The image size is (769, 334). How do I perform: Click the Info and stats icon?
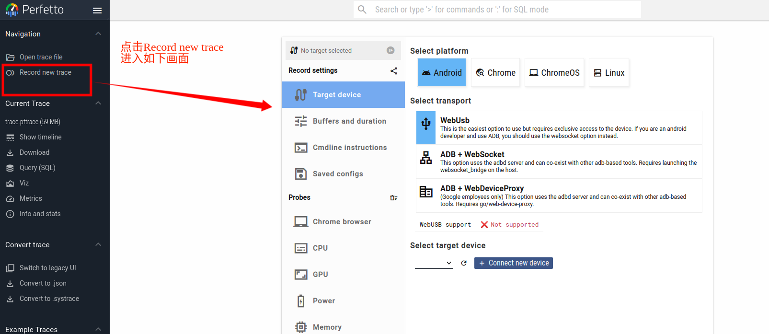point(10,214)
